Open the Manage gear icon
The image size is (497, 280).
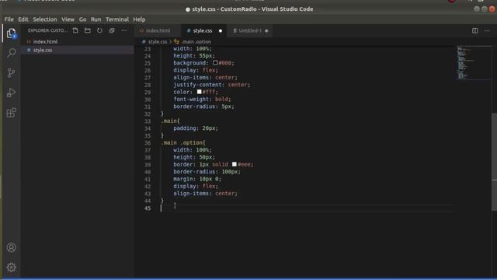(12, 268)
